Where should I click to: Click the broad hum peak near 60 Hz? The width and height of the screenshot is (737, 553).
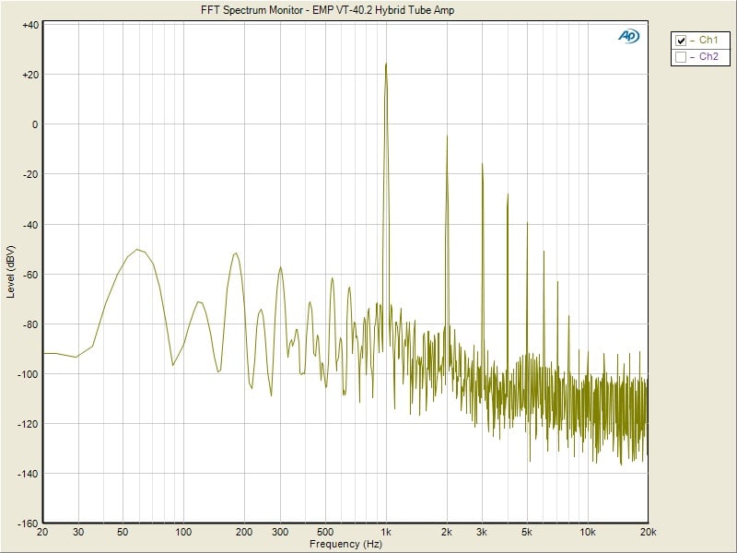(137, 249)
